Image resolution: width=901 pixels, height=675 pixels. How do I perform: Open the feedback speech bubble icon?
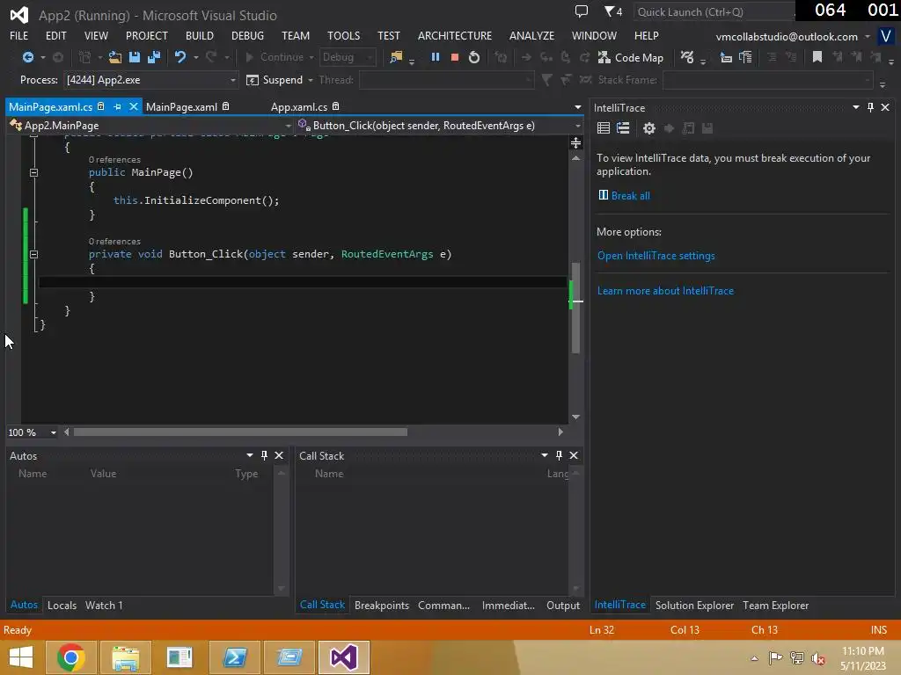(x=582, y=11)
